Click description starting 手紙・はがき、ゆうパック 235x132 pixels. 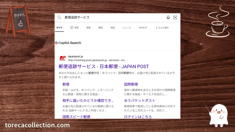coord(88,92)
